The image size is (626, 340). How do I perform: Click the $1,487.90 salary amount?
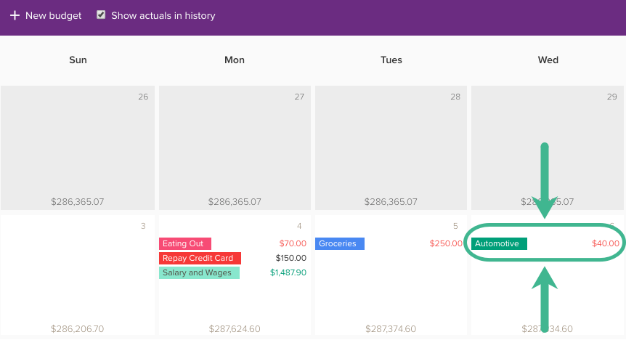288,272
